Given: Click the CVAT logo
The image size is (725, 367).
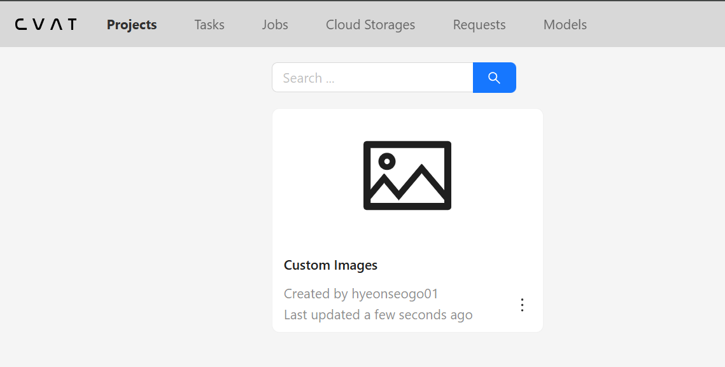Looking at the screenshot, I should coord(46,25).
